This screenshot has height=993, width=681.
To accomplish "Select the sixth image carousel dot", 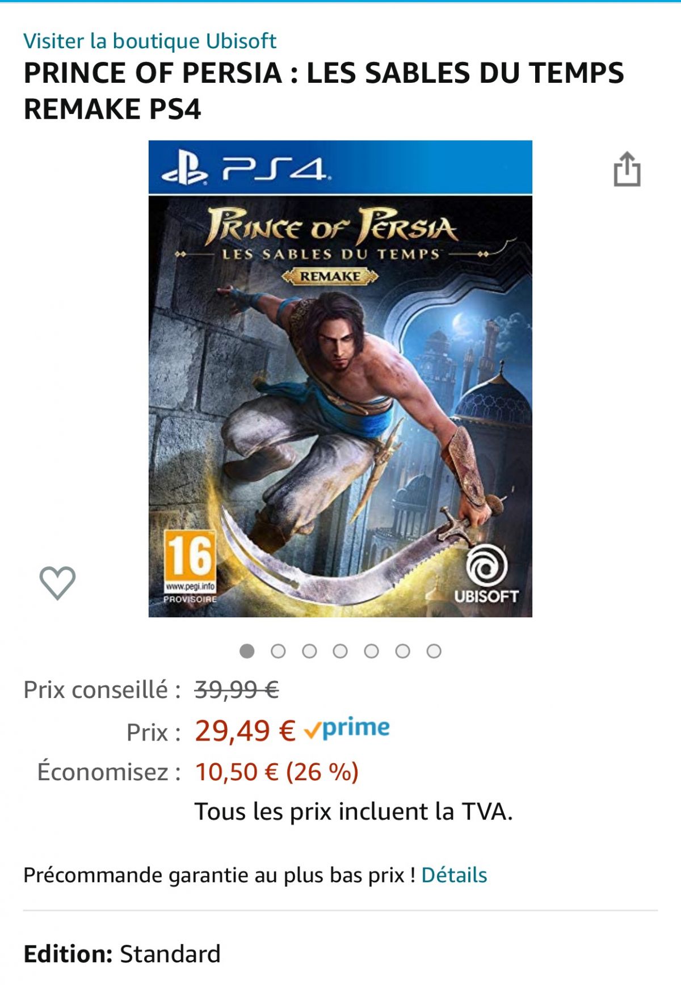I will point(403,651).
